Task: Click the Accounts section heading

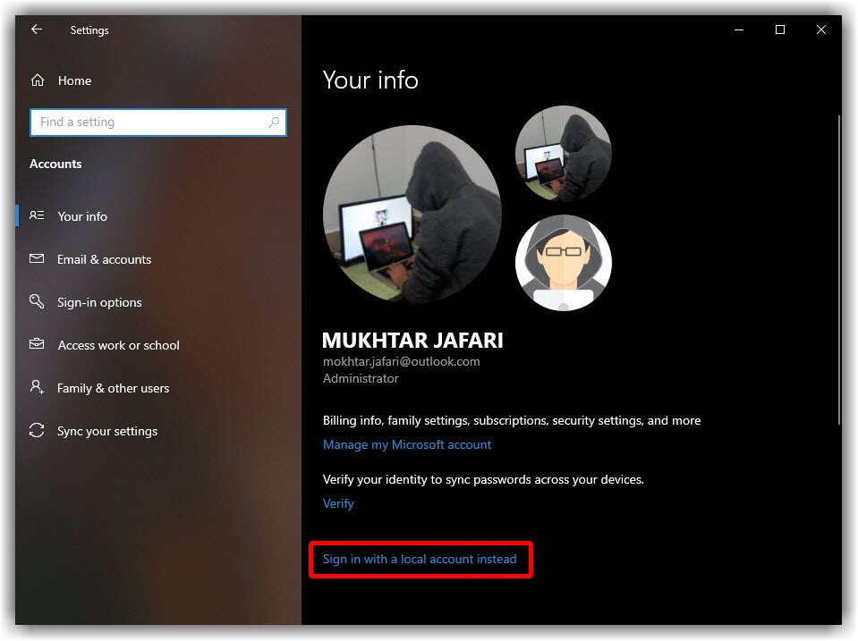Action: point(55,164)
